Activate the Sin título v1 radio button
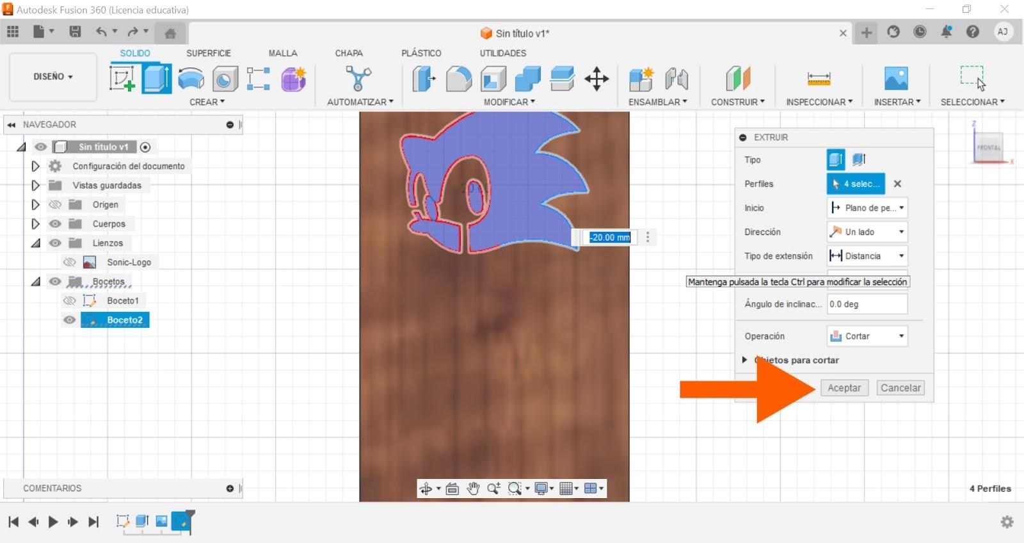Screen dimensions: 1024x543 (x=145, y=147)
